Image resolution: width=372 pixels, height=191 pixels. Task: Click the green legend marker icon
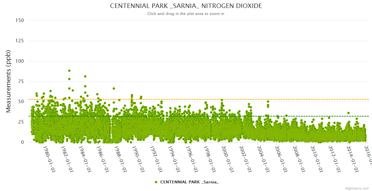[156, 182]
